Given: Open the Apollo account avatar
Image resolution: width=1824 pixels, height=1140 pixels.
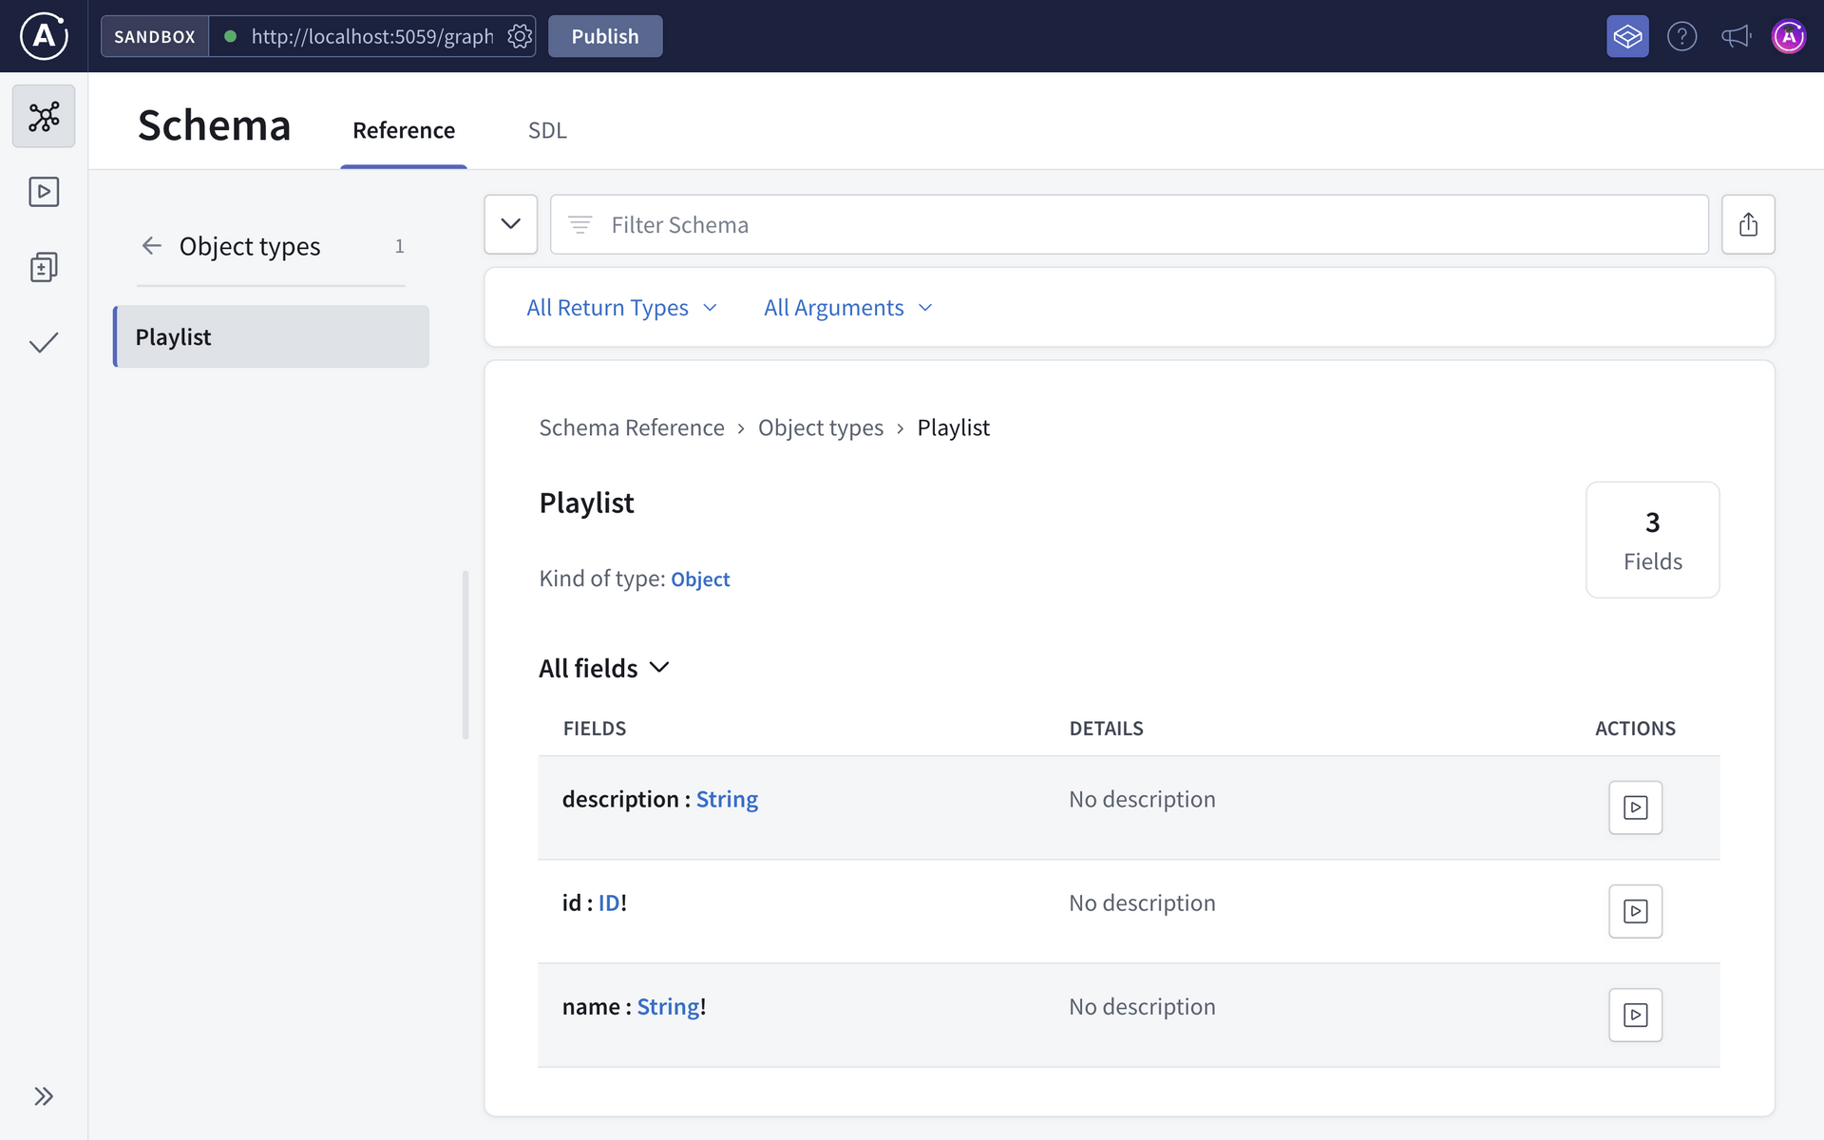Looking at the screenshot, I should (x=1789, y=36).
